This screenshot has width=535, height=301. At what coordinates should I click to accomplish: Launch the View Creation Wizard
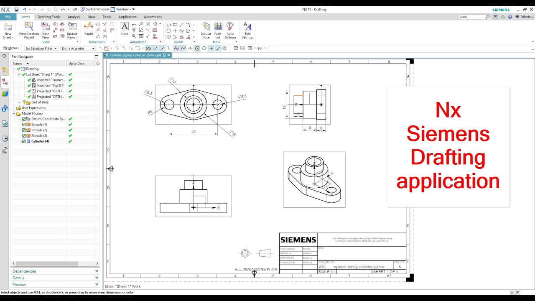pyautogui.click(x=29, y=31)
